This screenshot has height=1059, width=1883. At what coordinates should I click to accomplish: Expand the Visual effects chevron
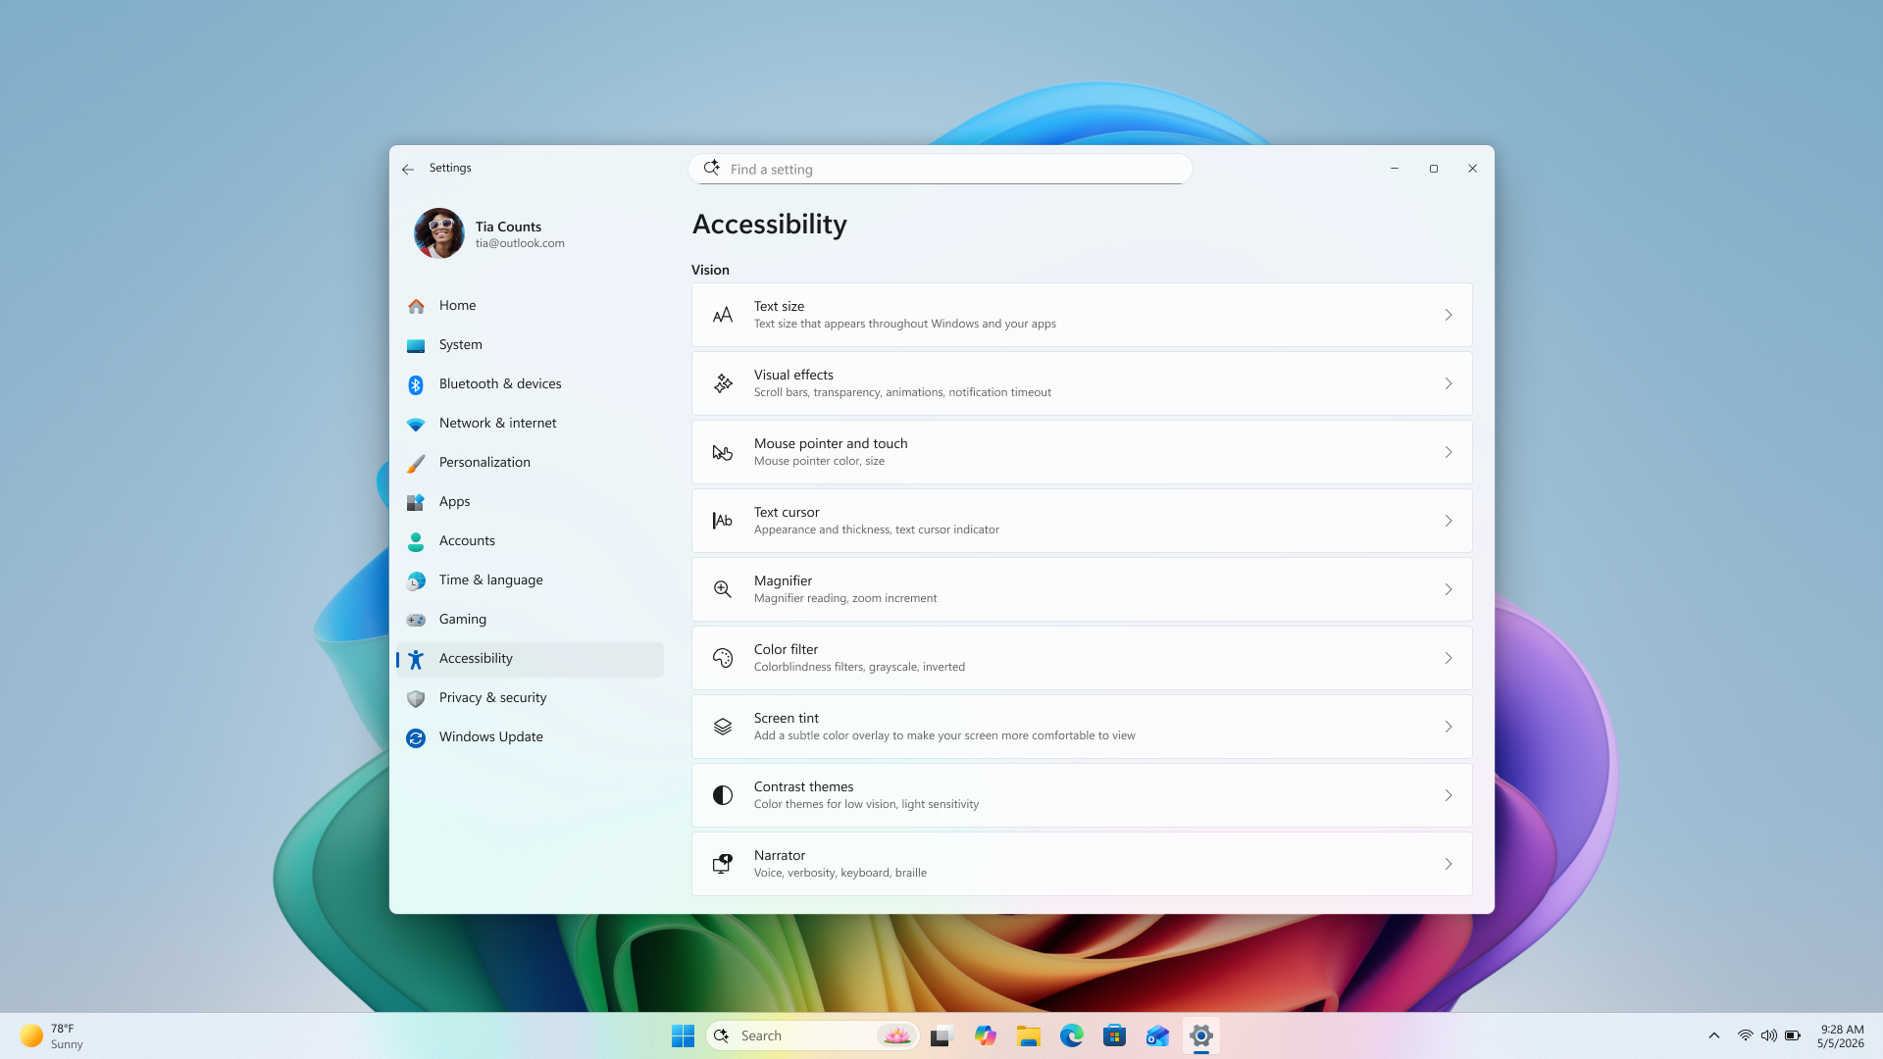[1449, 383]
